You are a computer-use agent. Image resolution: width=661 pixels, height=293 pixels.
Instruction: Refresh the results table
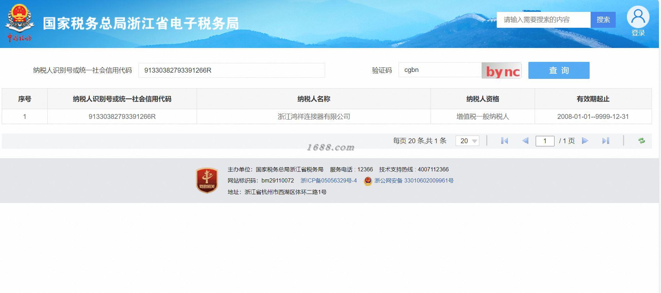642,141
